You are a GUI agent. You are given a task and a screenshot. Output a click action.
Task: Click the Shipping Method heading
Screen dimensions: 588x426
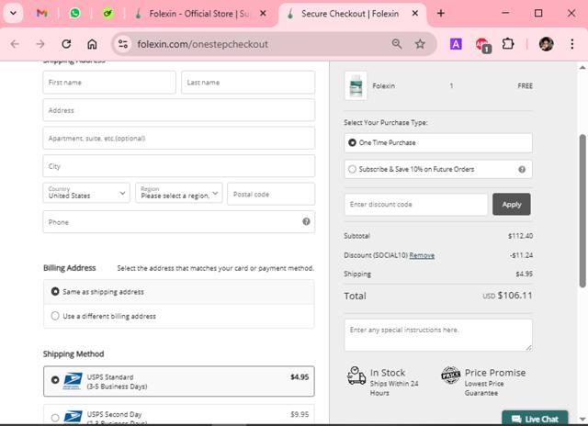click(x=73, y=354)
